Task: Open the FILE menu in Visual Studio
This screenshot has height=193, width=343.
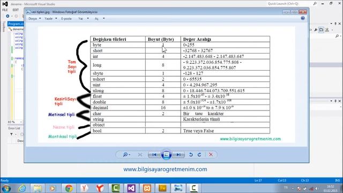Action: click(5, 10)
